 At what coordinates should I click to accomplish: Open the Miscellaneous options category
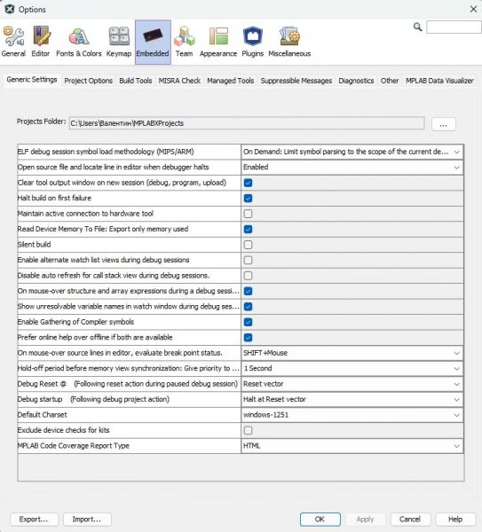click(289, 42)
